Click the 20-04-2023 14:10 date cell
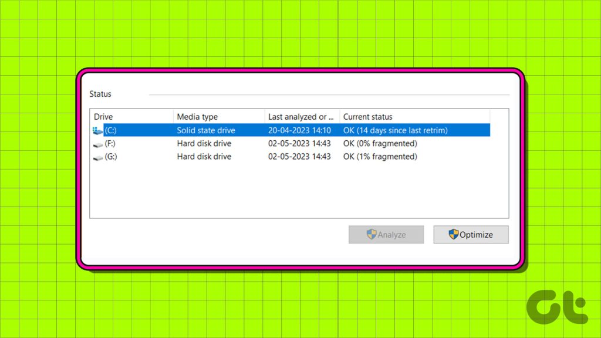601x338 pixels. click(x=299, y=130)
